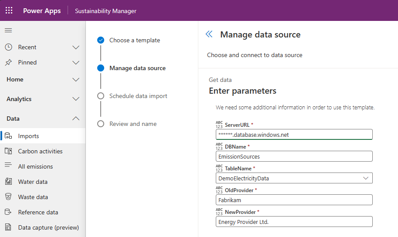Click the Carbon activities icon
Screen dimensions: 398x237
pos(8,151)
